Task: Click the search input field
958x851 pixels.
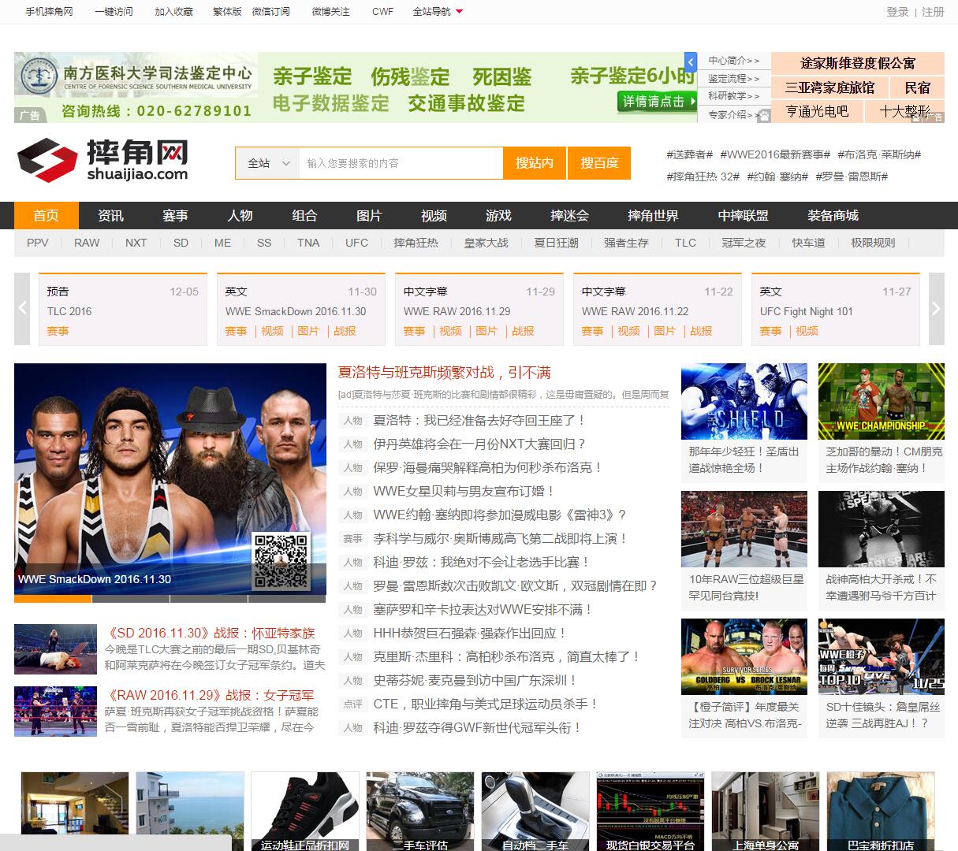Action: (x=401, y=163)
